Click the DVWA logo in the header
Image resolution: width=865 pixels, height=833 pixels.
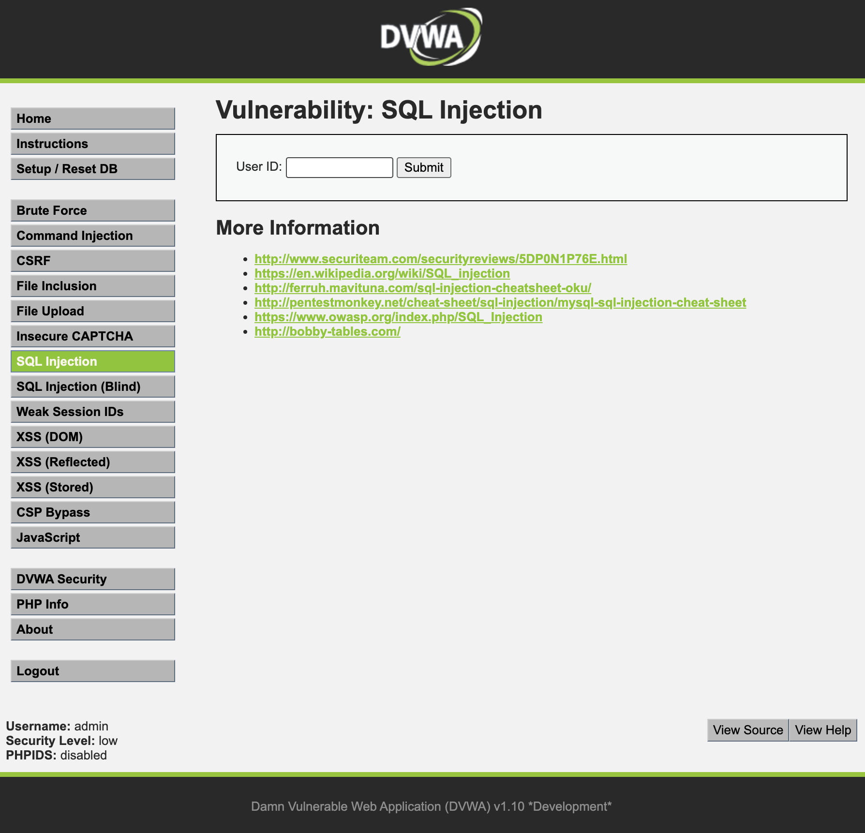tap(431, 37)
